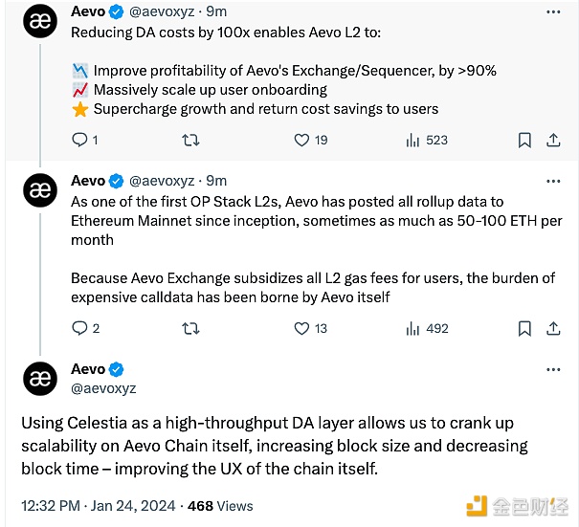
Task: View analytics showing 492 views
Action: (x=413, y=328)
